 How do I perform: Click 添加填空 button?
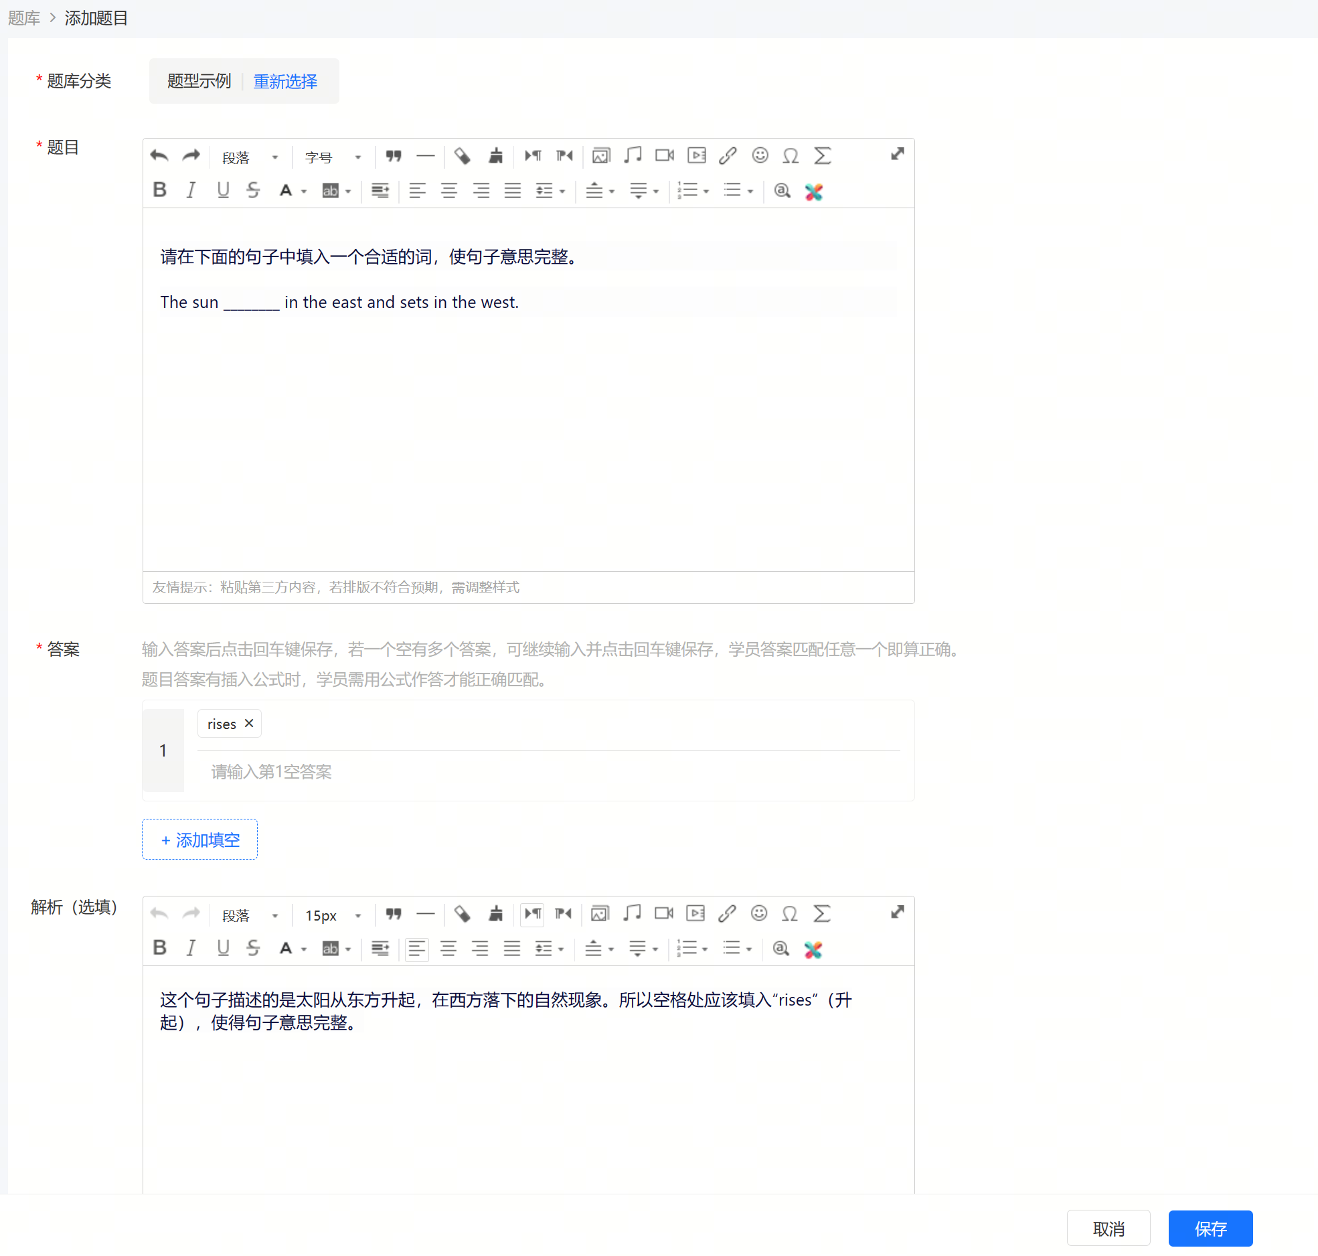click(199, 840)
